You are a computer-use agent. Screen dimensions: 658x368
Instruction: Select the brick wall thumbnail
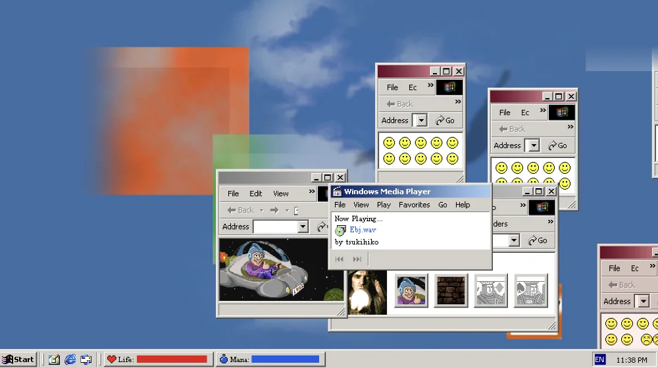tap(451, 290)
